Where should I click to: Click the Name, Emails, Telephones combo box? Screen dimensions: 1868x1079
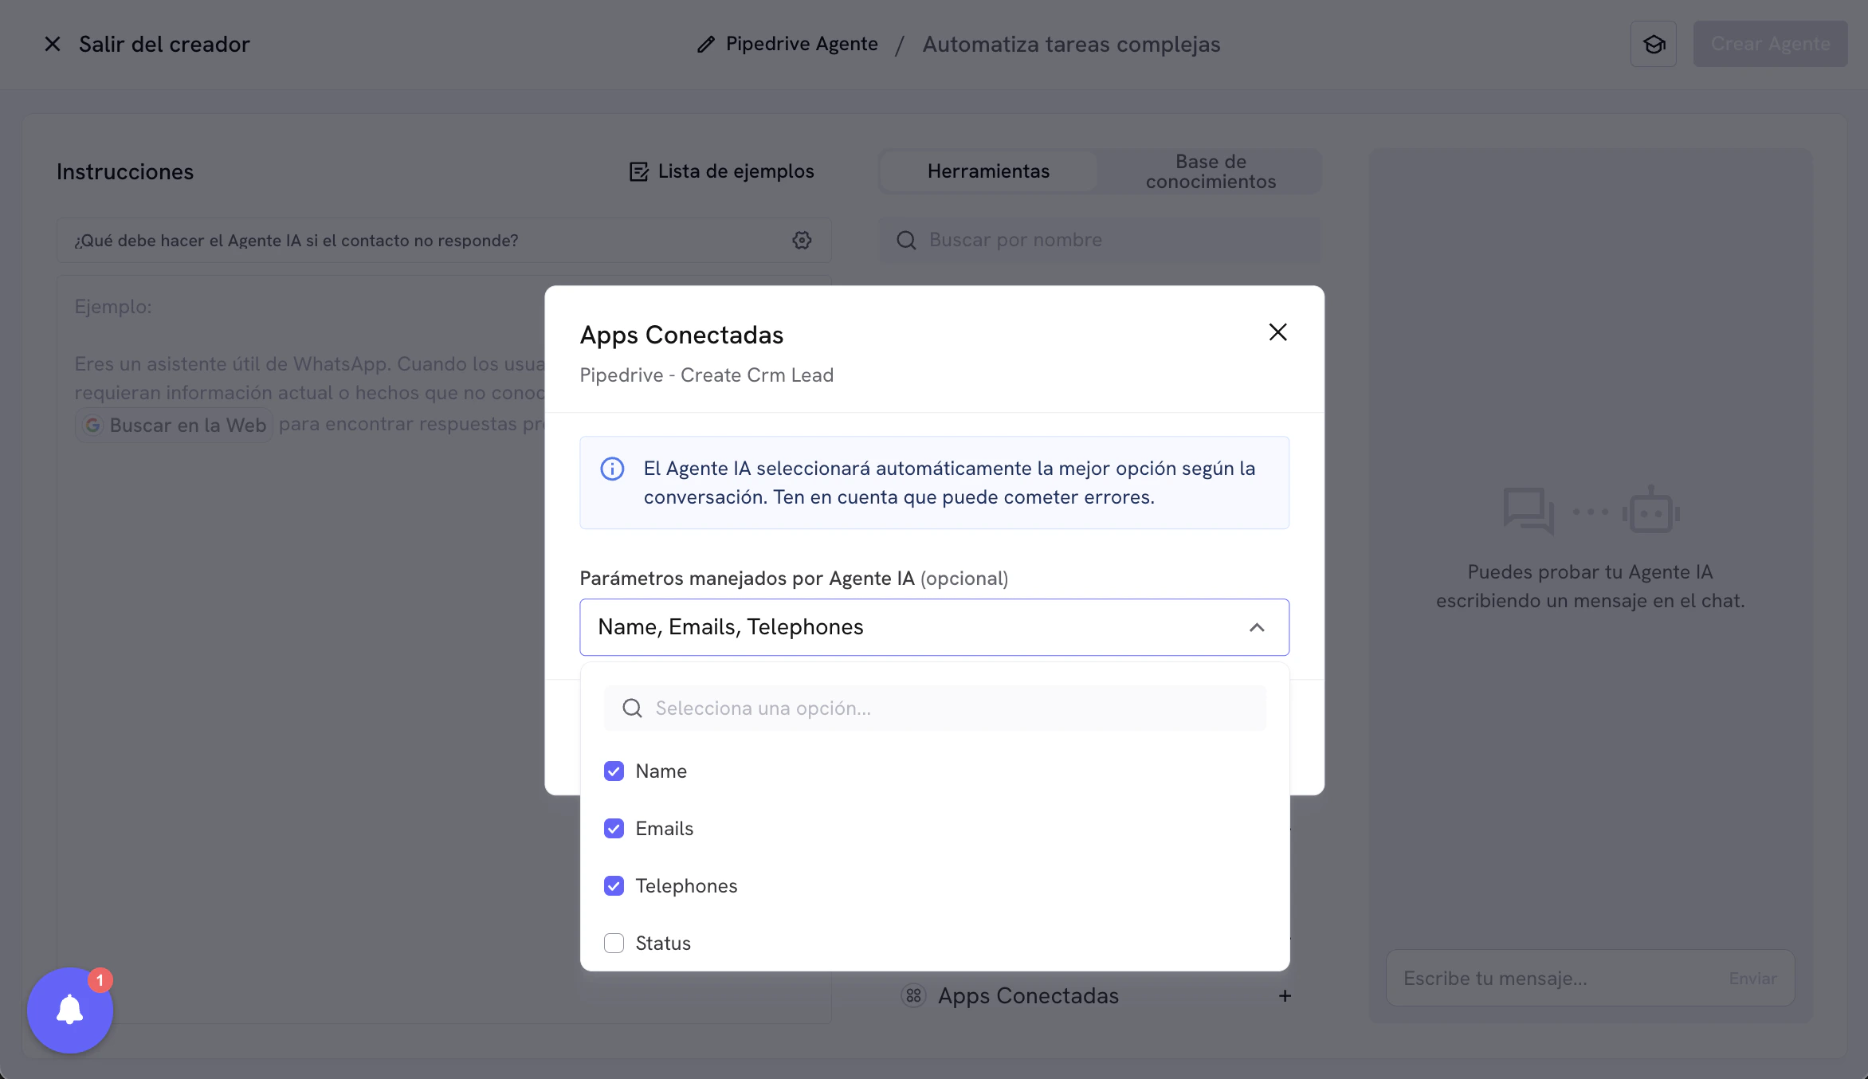[x=934, y=627]
